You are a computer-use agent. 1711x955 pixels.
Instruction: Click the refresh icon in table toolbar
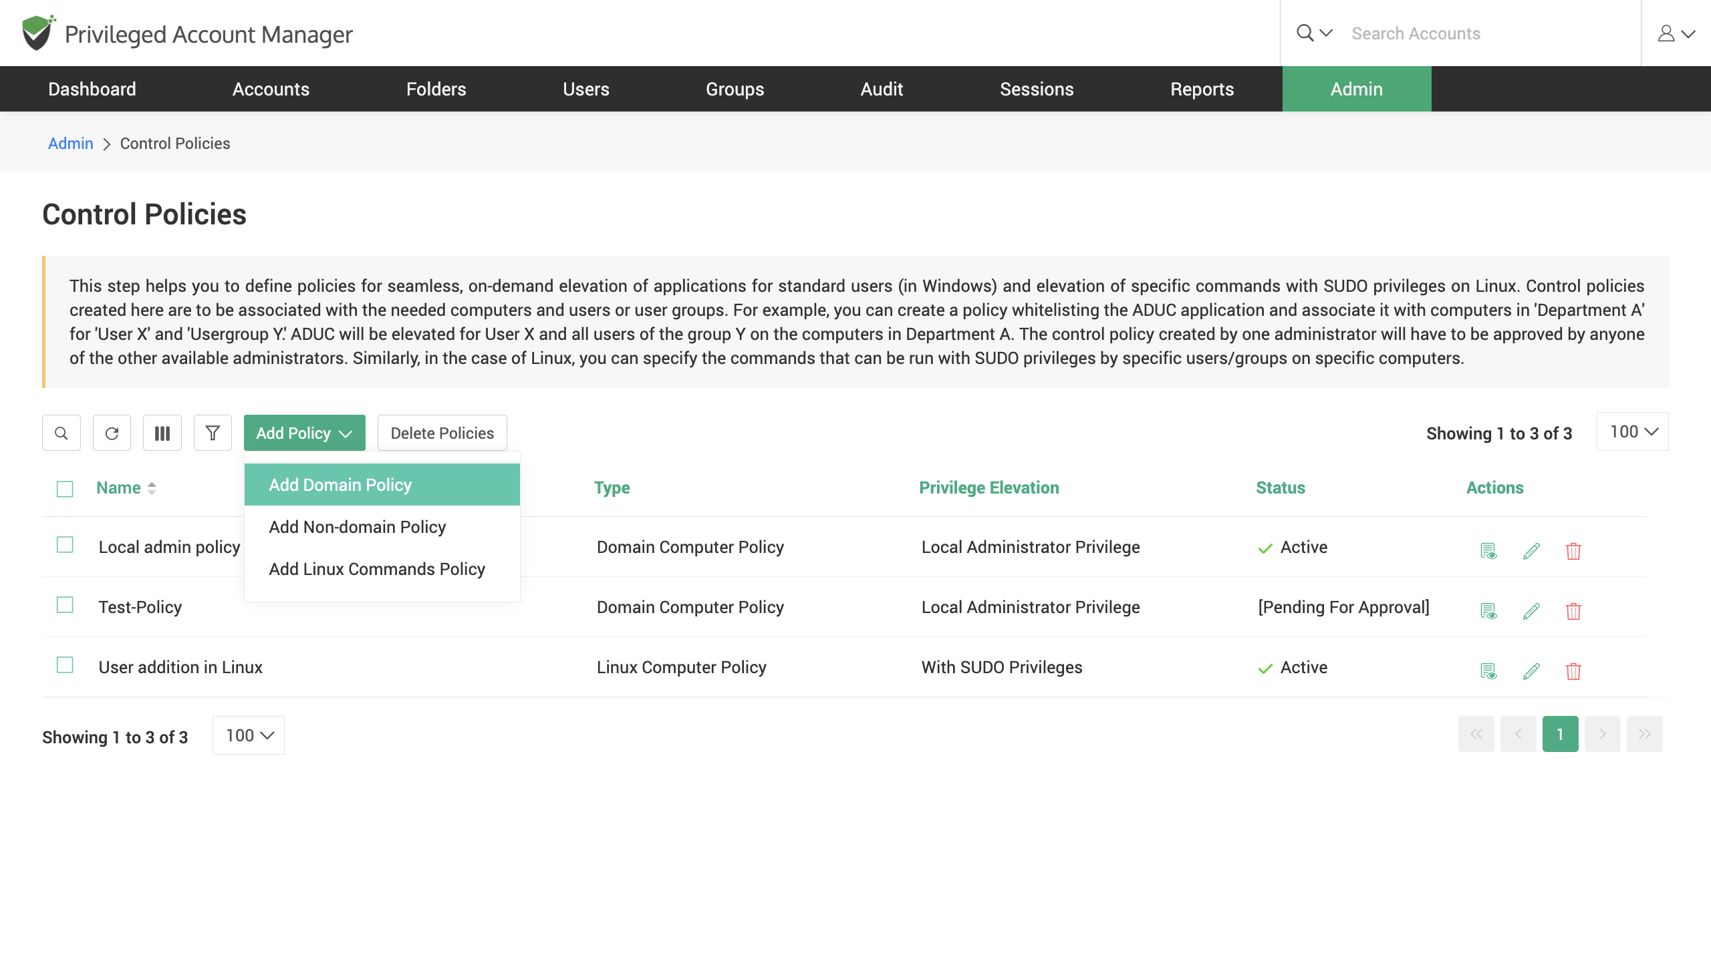[112, 432]
